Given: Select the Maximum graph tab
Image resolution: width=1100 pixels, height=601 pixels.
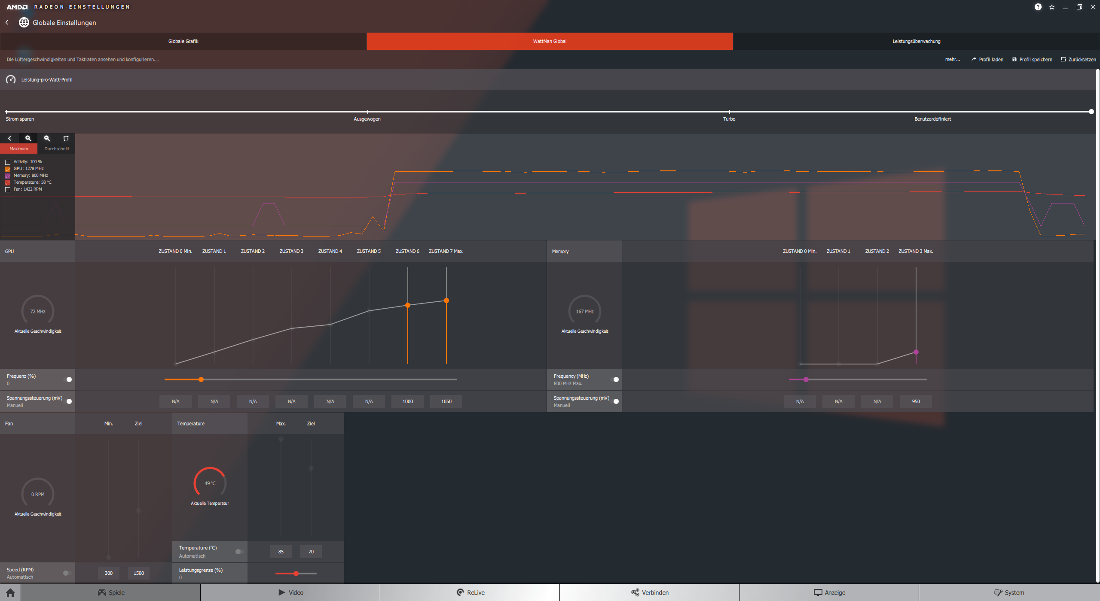Looking at the screenshot, I should [19, 149].
